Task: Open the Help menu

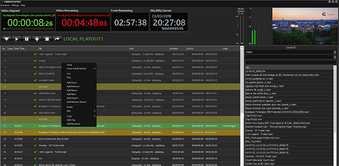Action: point(23,5)
